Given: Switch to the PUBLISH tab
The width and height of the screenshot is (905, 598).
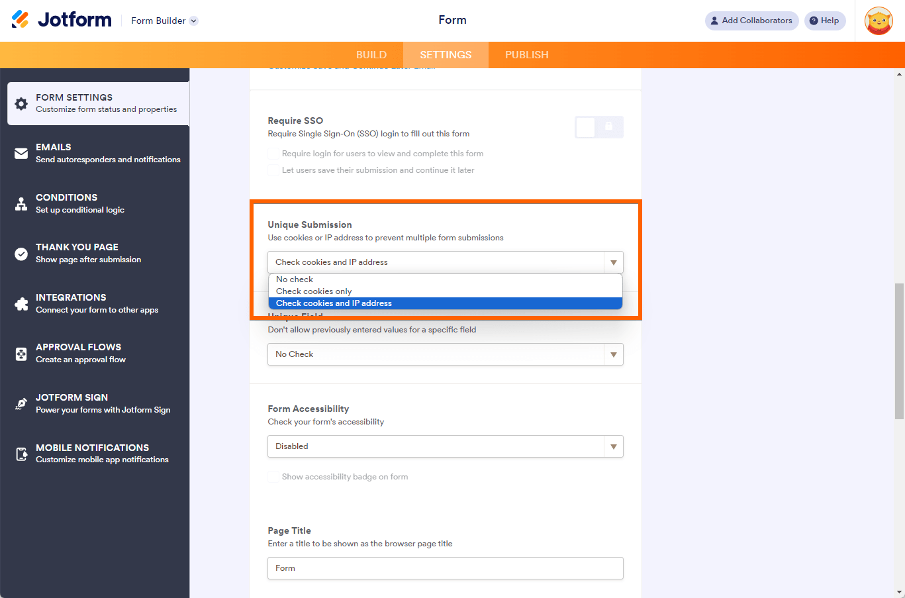Looking at the screenshot, I should pyautogui.click(x=526, y=55).
